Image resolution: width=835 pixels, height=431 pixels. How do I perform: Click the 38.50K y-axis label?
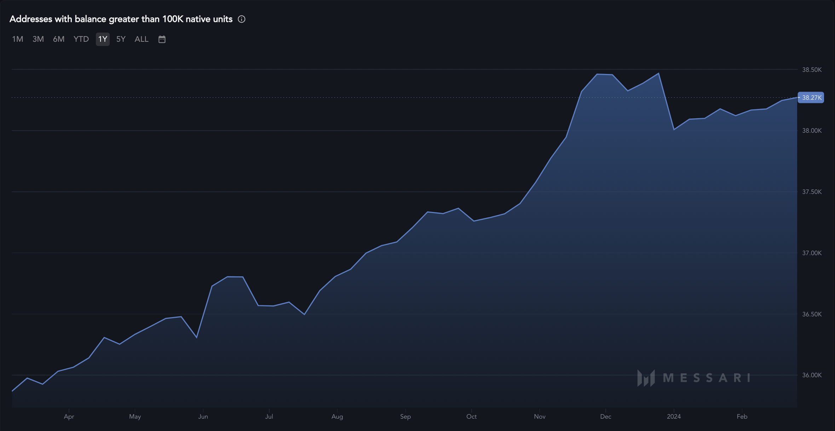coord(812,70)
